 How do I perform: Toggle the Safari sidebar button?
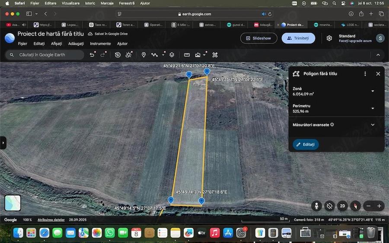tap(29, 14)
